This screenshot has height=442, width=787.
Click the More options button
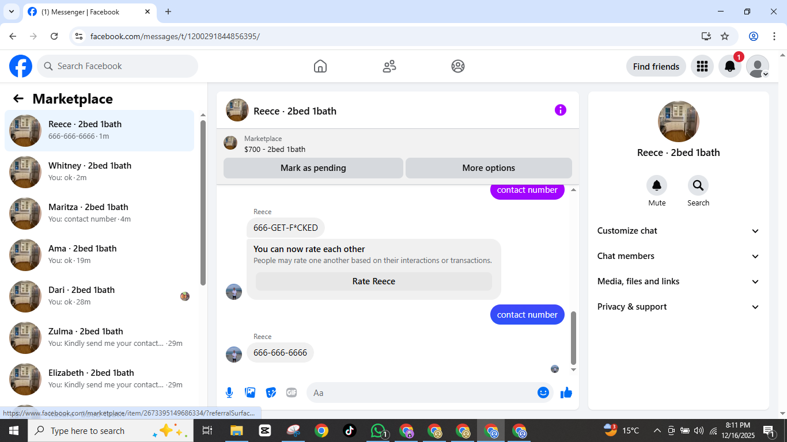pyautogui.click(x=489, y=168)
